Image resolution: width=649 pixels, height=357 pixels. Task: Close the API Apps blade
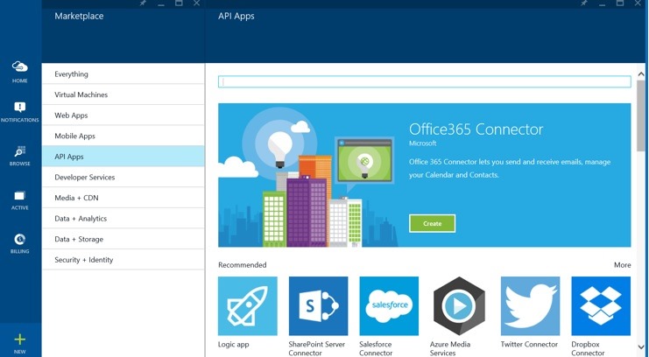(x=638, y=3)
